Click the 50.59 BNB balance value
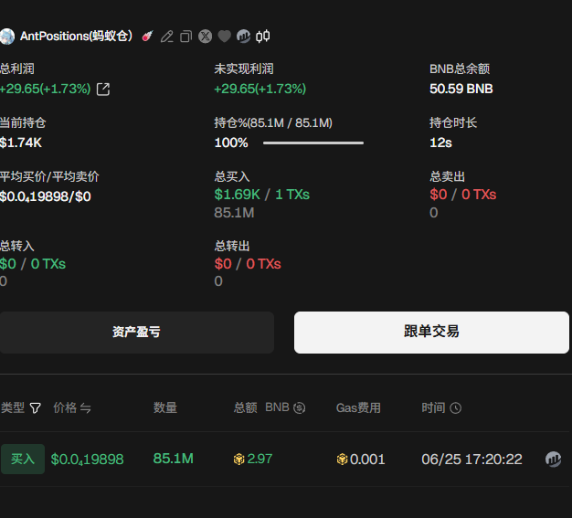 point(461,89)
